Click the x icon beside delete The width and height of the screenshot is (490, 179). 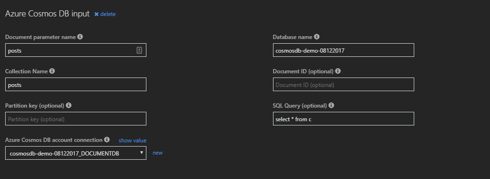click(x=96, y=14)
